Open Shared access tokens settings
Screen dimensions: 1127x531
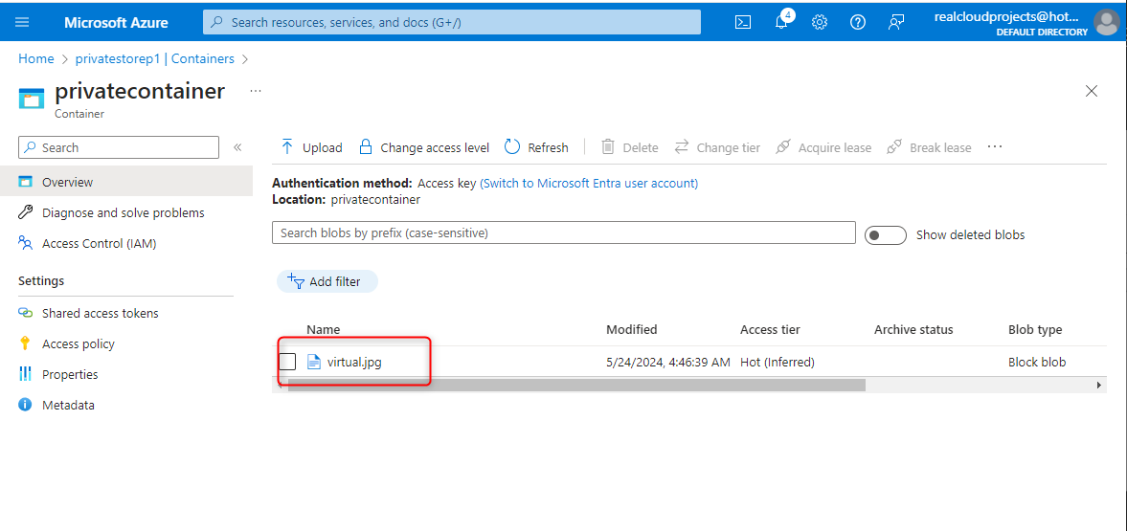coord(100,313)
